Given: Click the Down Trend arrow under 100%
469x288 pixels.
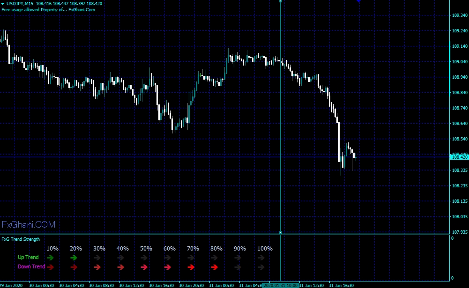Looking at the screenshot, I should pos(261,267).
